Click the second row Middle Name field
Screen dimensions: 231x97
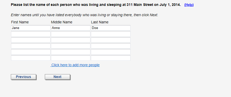pos(71,34)
